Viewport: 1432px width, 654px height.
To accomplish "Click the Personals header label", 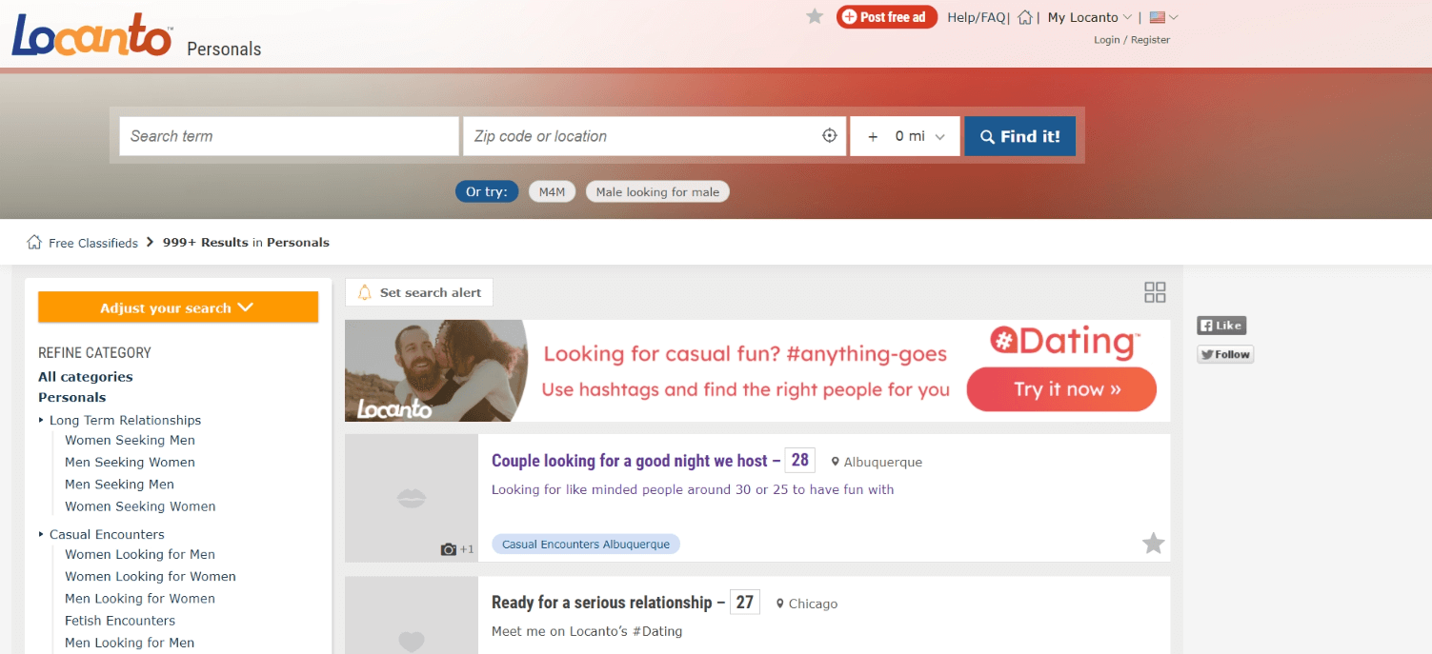I will pyautogui.click(x=224, y=50).
